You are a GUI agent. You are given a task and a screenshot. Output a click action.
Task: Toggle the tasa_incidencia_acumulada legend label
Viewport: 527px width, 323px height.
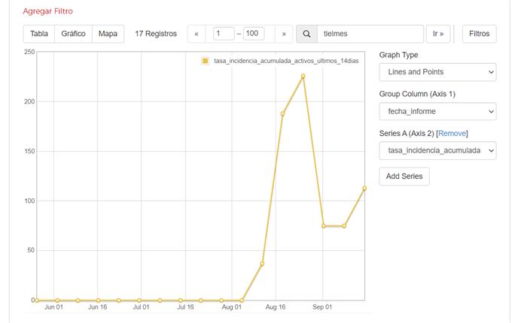pyautogui.click(x=286, y=61)
